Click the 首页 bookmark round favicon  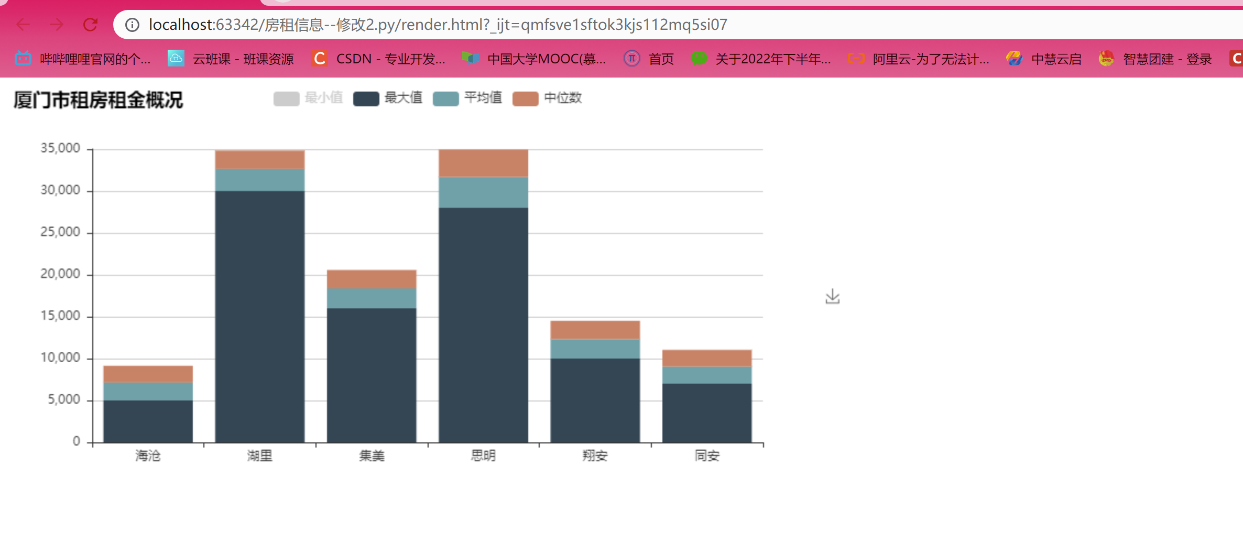632,58
